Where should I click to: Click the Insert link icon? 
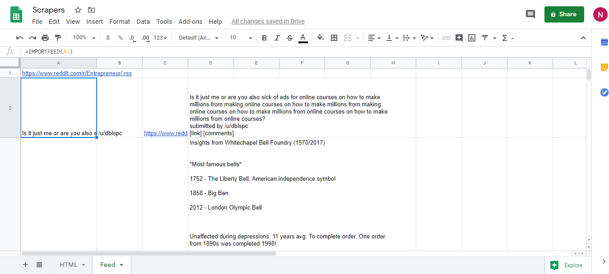(446, 38)
